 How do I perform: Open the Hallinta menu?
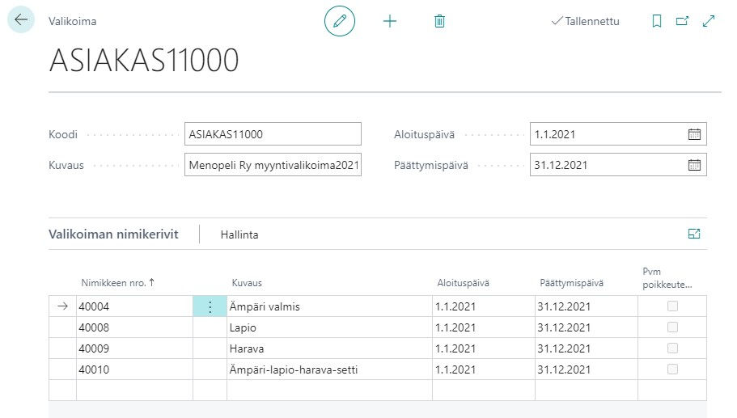pyautogui.click(x=239, y=234)
